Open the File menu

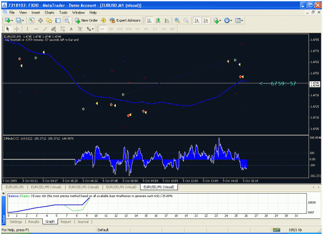[12, 12]
